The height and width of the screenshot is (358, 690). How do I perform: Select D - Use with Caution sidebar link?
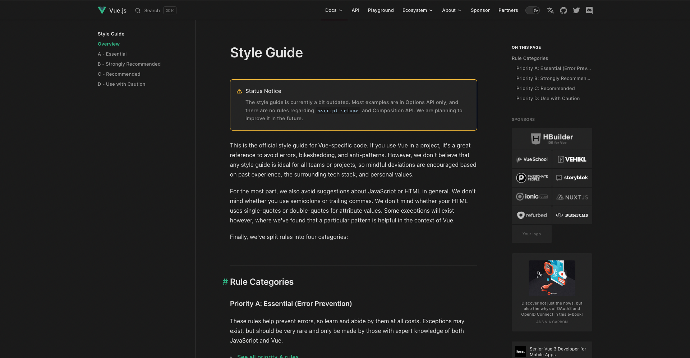121,84
